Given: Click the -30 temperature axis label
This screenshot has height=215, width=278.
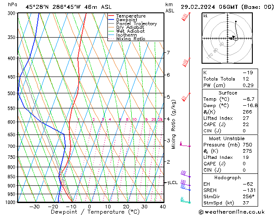Looking at the screenshot, I should tap(34, 207).
